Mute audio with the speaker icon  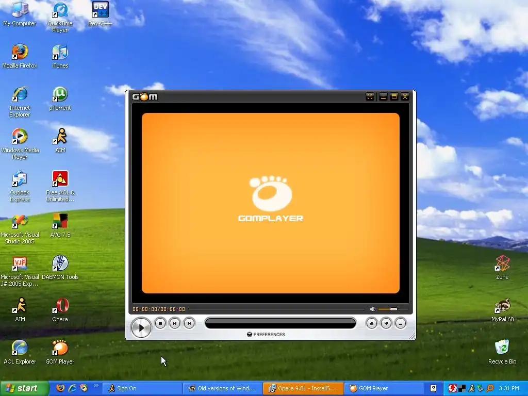click(x=372, y=309)
